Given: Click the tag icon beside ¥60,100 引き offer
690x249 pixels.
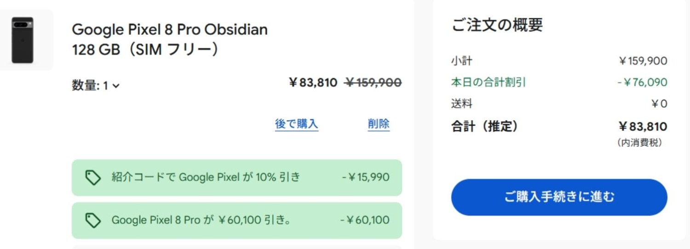Looking at the screenshot, I should tap(93, 221).
